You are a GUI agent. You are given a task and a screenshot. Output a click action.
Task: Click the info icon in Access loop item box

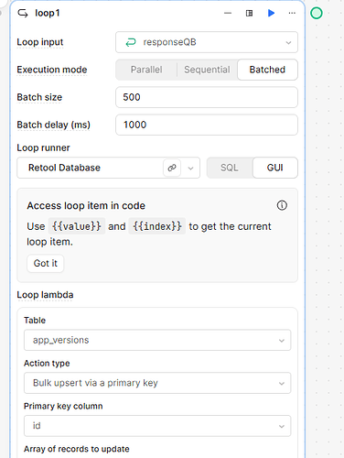pos(282,205)
